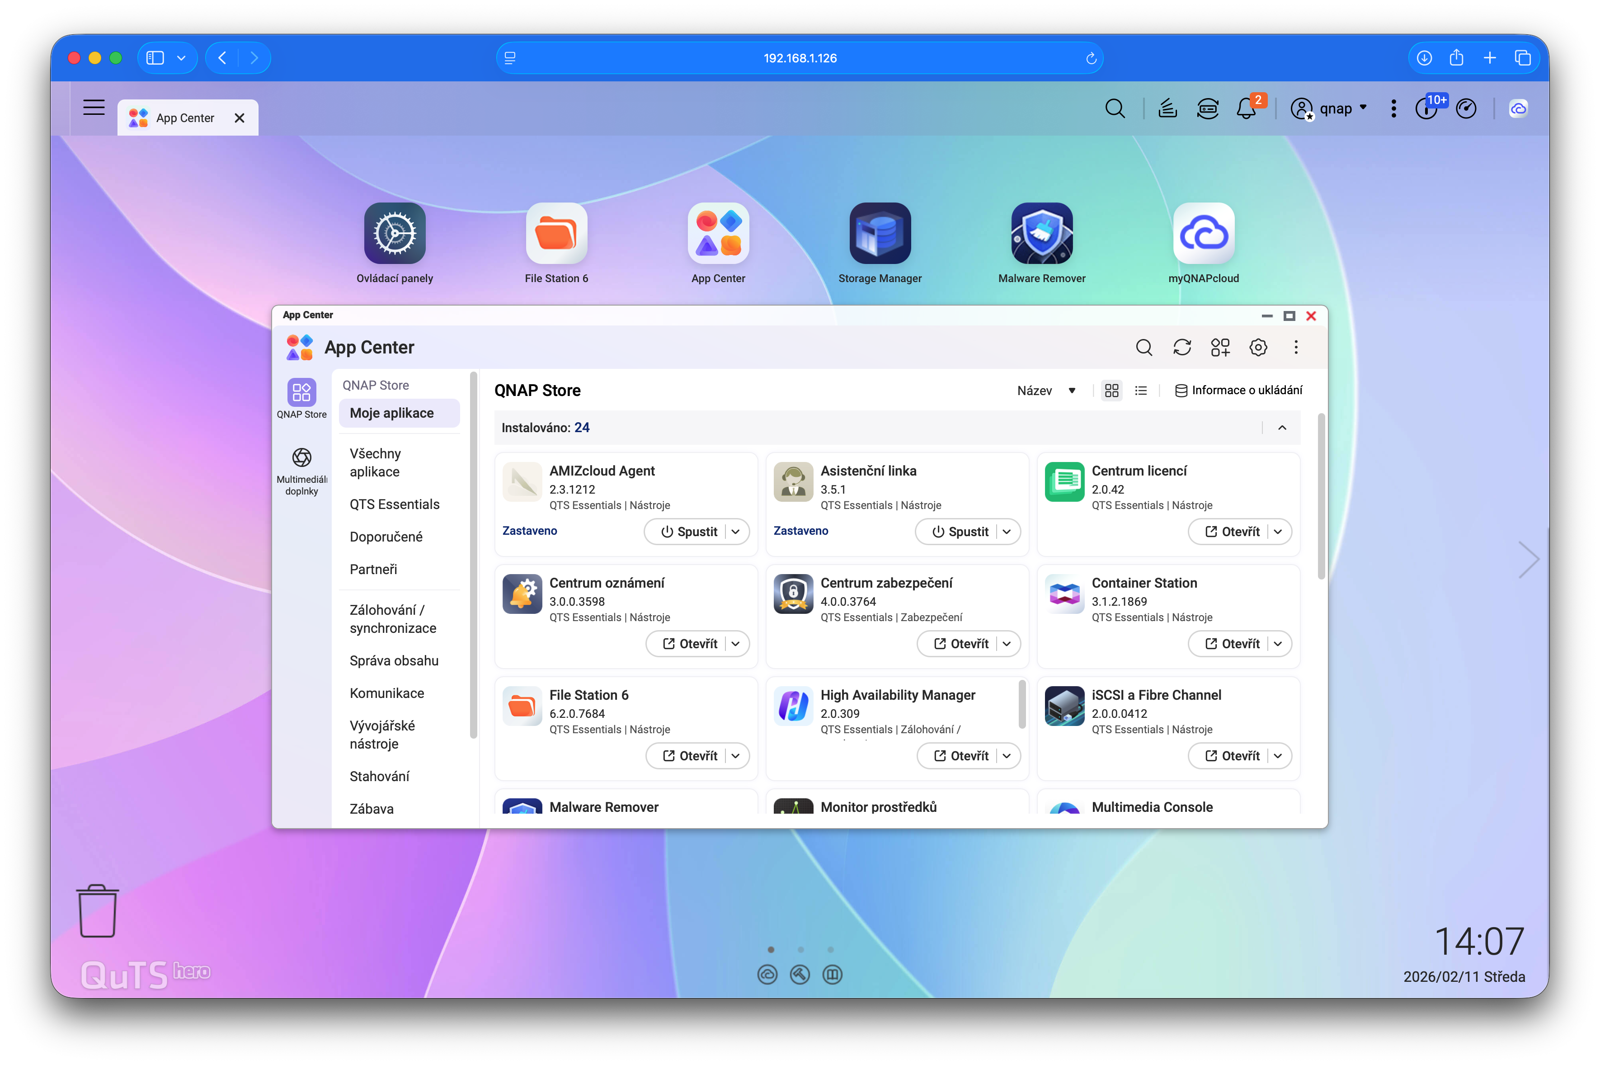The width and height of the screenshot is (1600, 1065).
Task: Select Všechny aplikace in sidebar
Action: pyautogui.click(x=375, y=462)
